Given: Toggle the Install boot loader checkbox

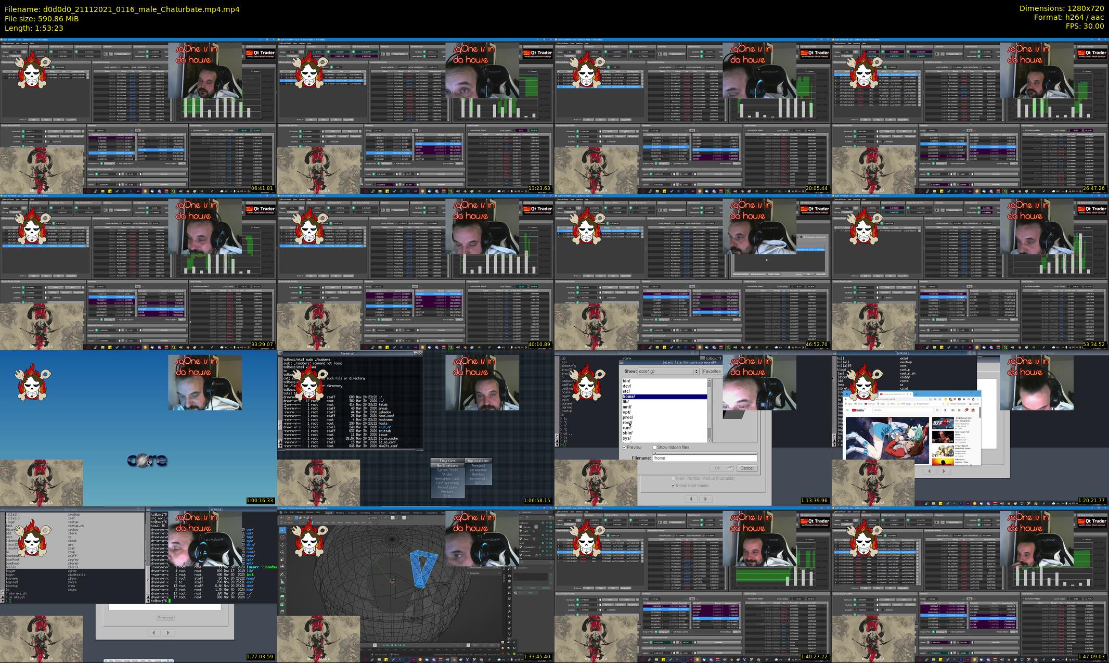Looking at the screenshot, I should coord(674,486).
